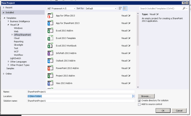The image size is (191, 116).
Task: Select the Test template category
Action: point(16,48)
